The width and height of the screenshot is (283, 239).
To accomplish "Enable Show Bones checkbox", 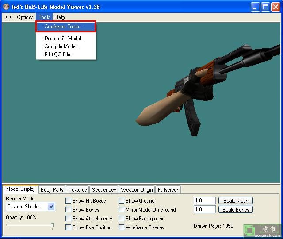I will click(68, 209).
